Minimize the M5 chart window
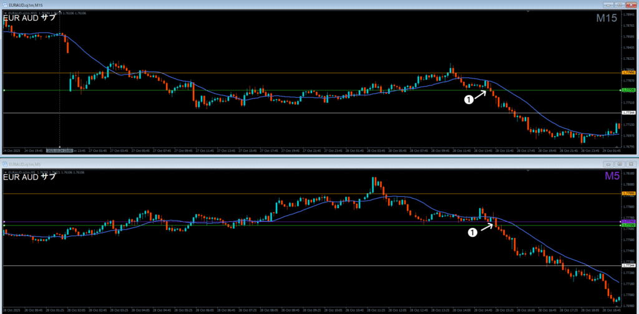Screen dimensions: 639x314 point(608,164)
